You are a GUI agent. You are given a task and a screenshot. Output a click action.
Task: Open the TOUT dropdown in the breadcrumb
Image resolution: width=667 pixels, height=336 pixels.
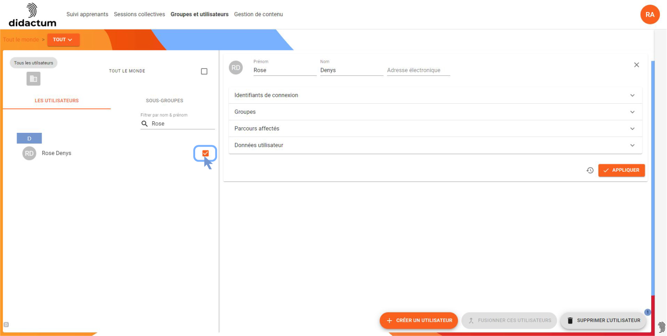(63, 40)
